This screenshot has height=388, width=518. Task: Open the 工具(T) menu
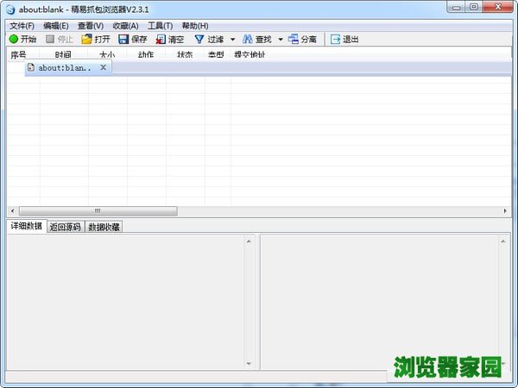161,26
